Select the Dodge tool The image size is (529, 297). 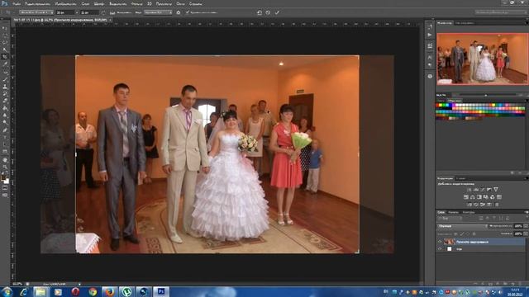[5, 122]
